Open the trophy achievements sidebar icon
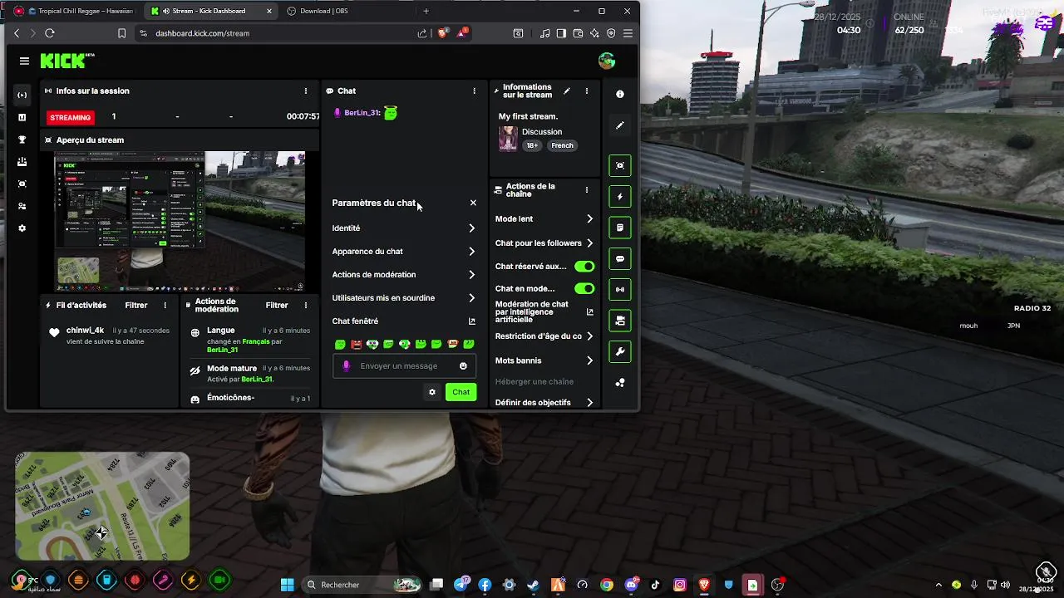This screenshot has height=598, width=1064. (x=22, y=140)
